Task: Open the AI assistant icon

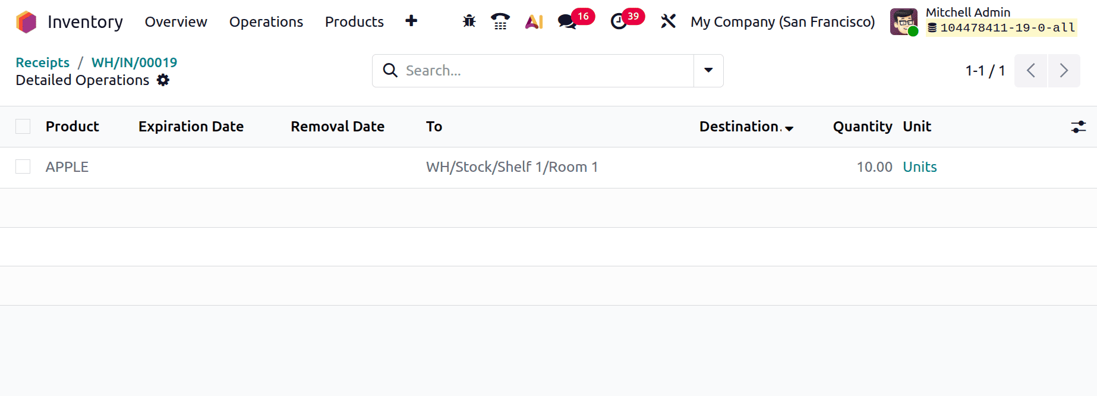Action: [534, 21]
